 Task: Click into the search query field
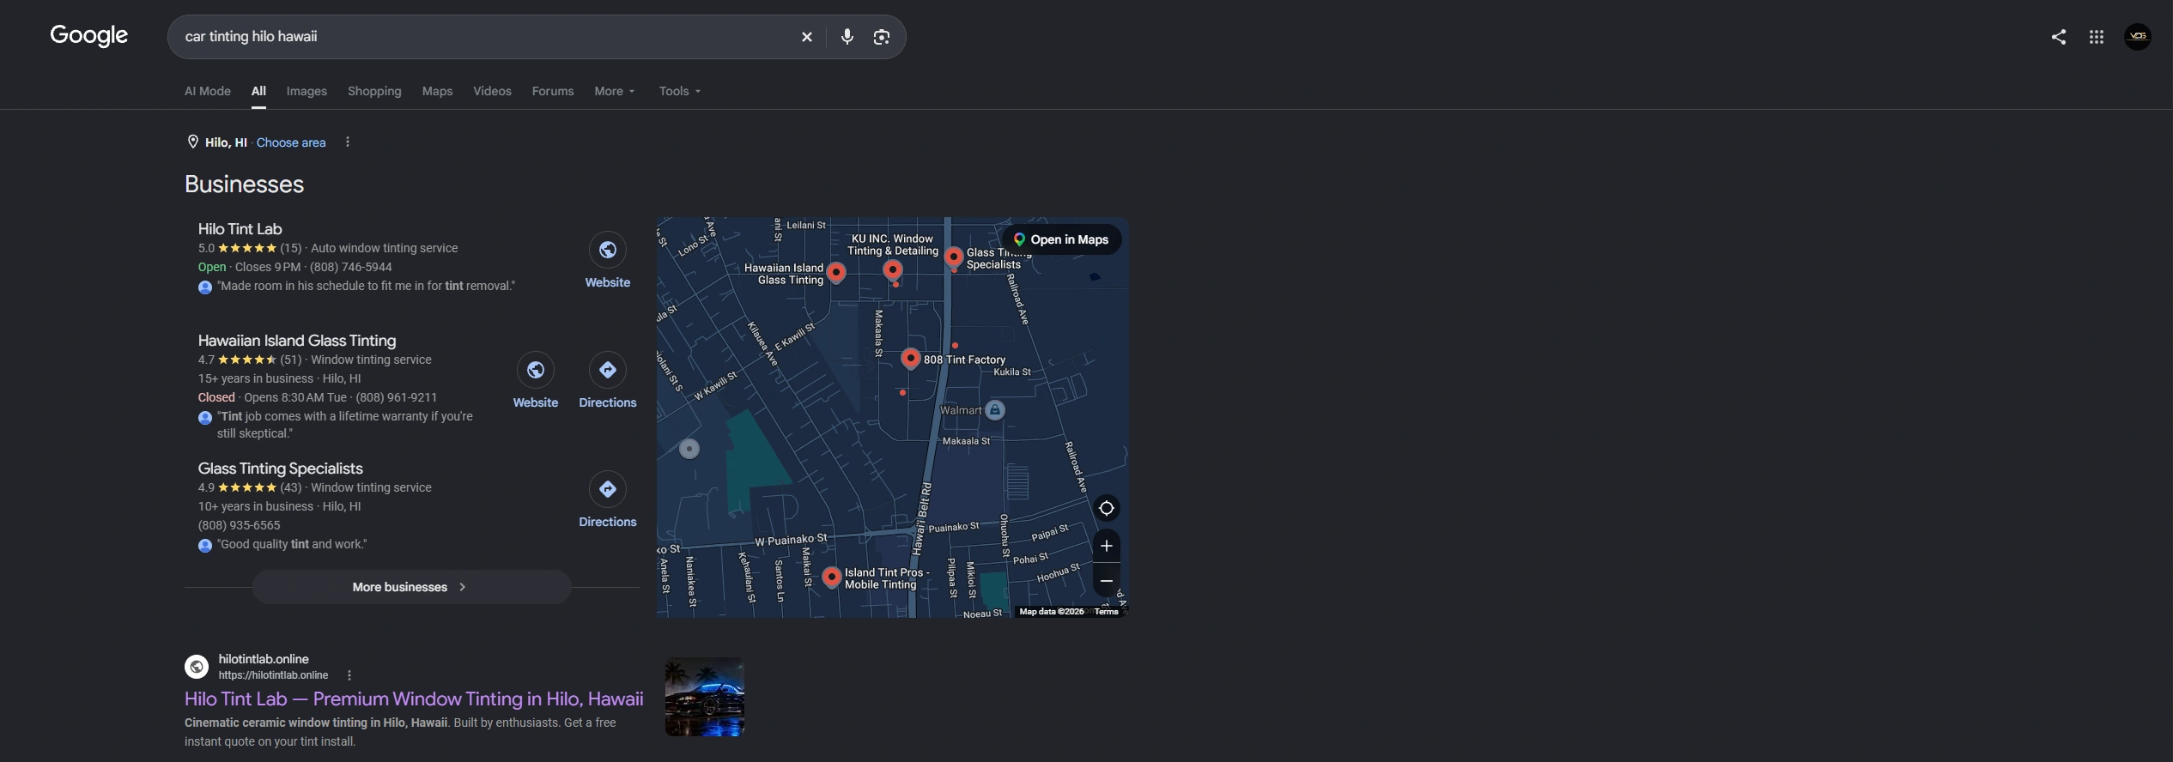click(485, 37)
